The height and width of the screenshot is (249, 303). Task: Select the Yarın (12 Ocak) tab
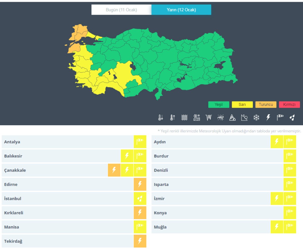point(181,10)
